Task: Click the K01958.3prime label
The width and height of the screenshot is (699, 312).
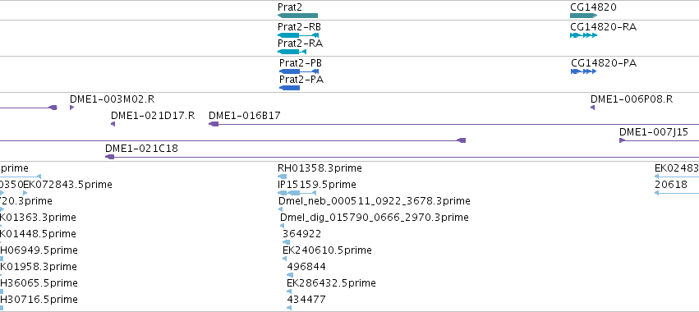Action: pos(39,267)
